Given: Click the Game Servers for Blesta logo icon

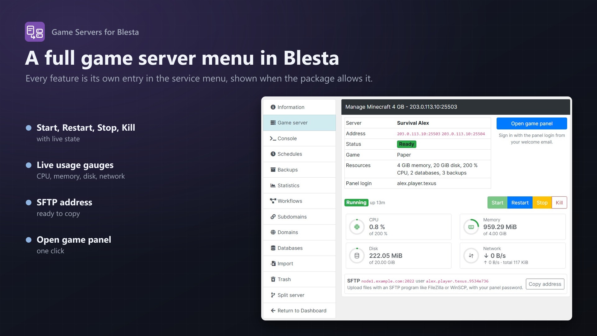Looking at the screenshot, I should [35, 32].
